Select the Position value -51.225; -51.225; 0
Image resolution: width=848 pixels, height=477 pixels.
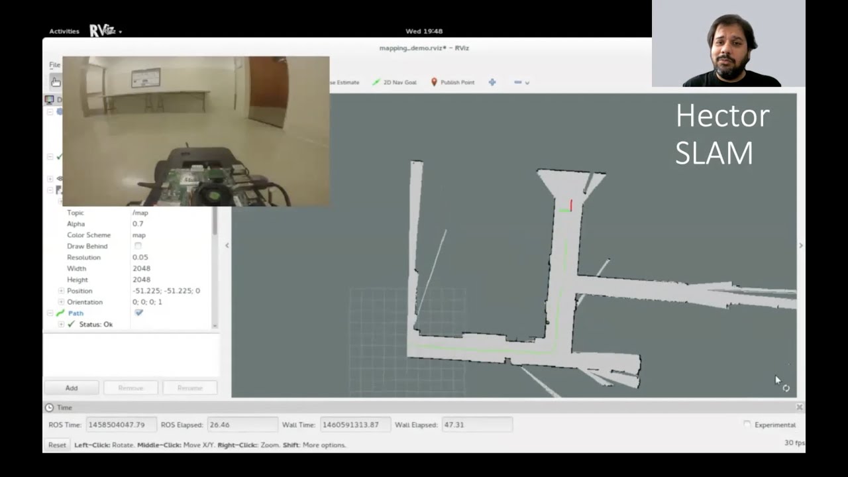166,291
